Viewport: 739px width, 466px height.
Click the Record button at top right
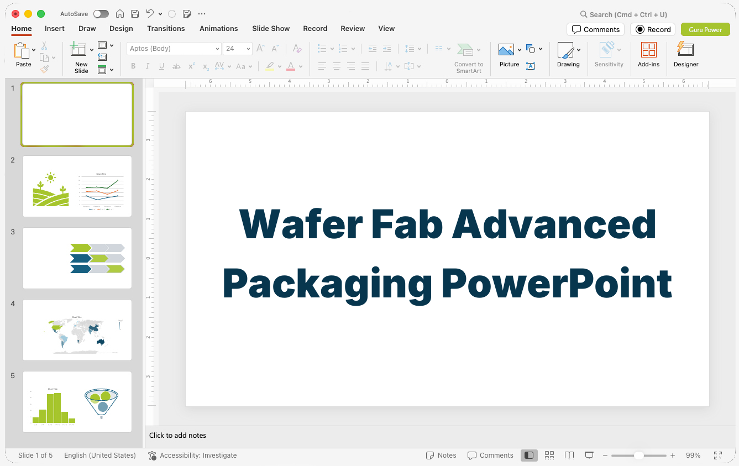pyautogui.click(x=653, y=29)
